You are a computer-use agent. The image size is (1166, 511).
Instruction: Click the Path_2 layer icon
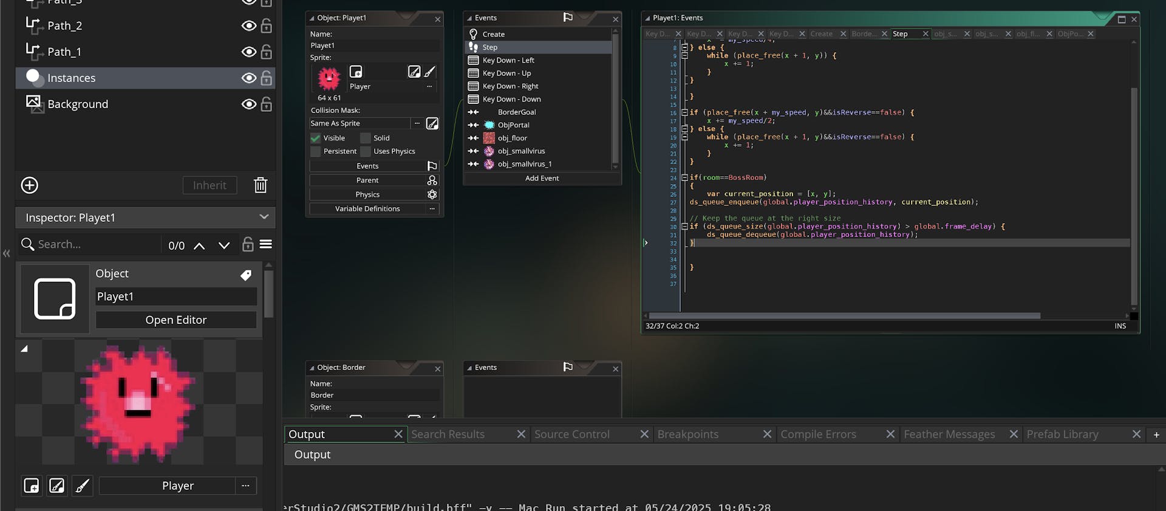tap(33, 25)
